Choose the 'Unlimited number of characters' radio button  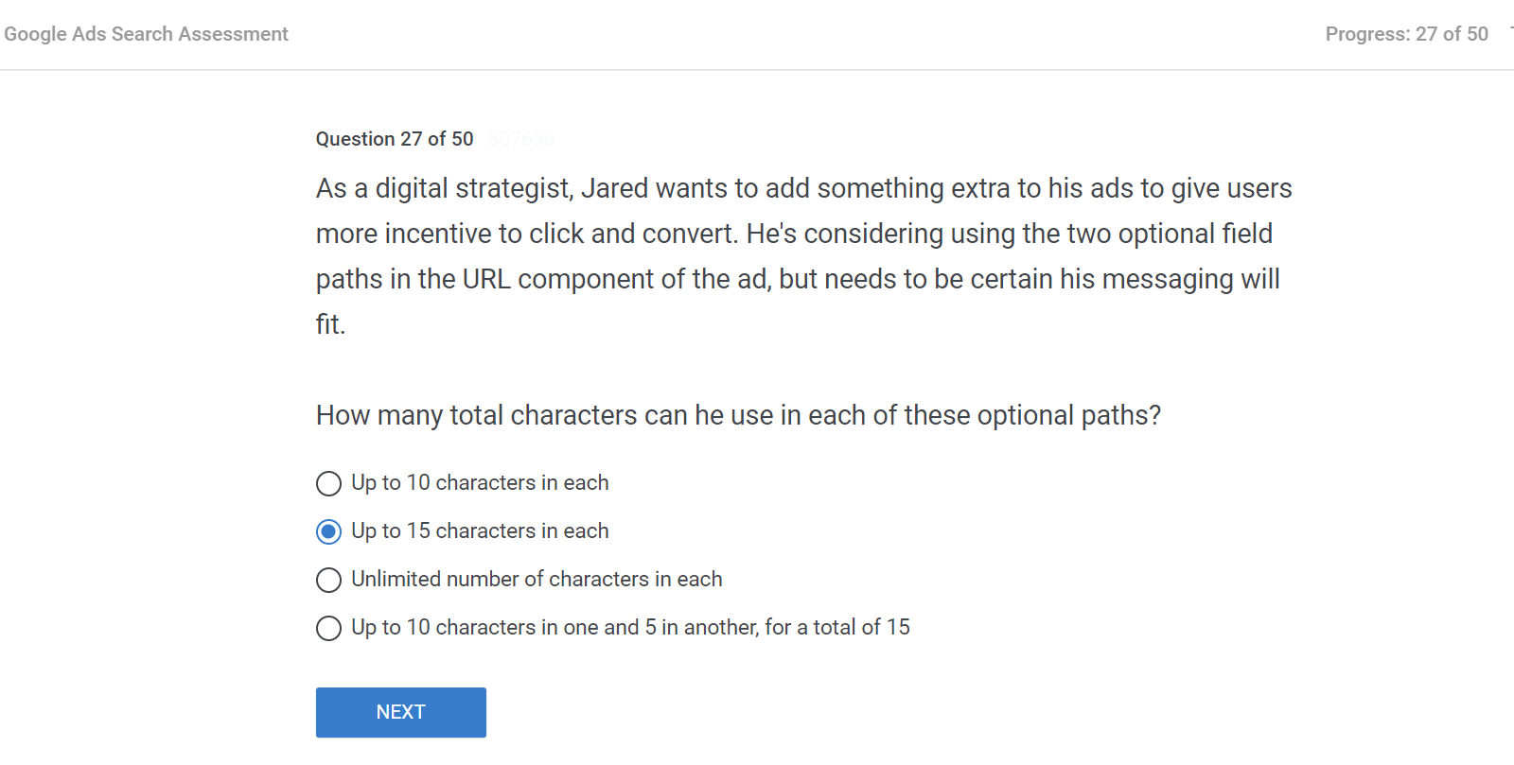328,580
